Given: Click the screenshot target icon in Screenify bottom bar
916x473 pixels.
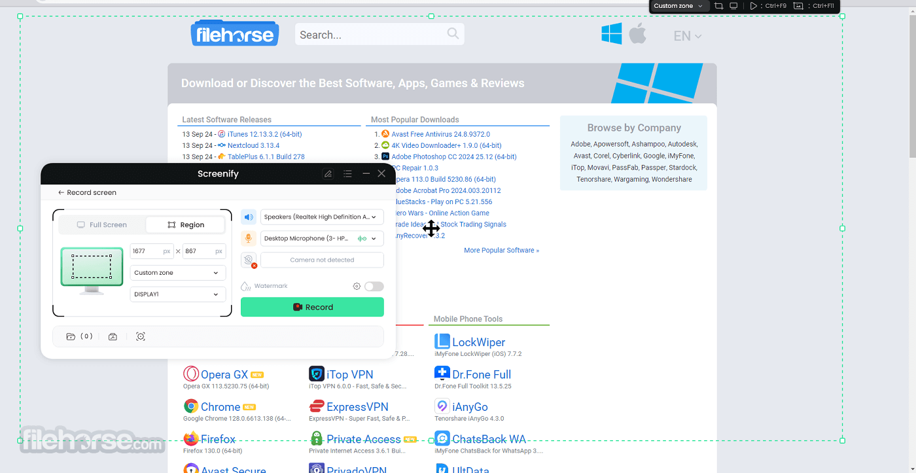Looking at the screenshot, I should click(141, 337).
